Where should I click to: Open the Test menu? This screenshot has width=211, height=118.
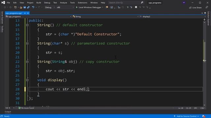click(55, 3)
